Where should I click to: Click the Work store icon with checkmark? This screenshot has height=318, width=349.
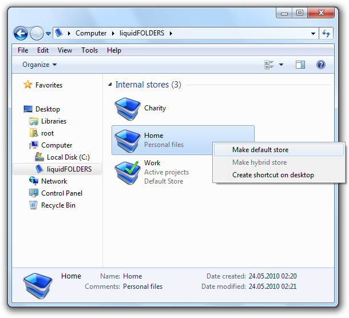pyautogui.click(x=126, y=171)
